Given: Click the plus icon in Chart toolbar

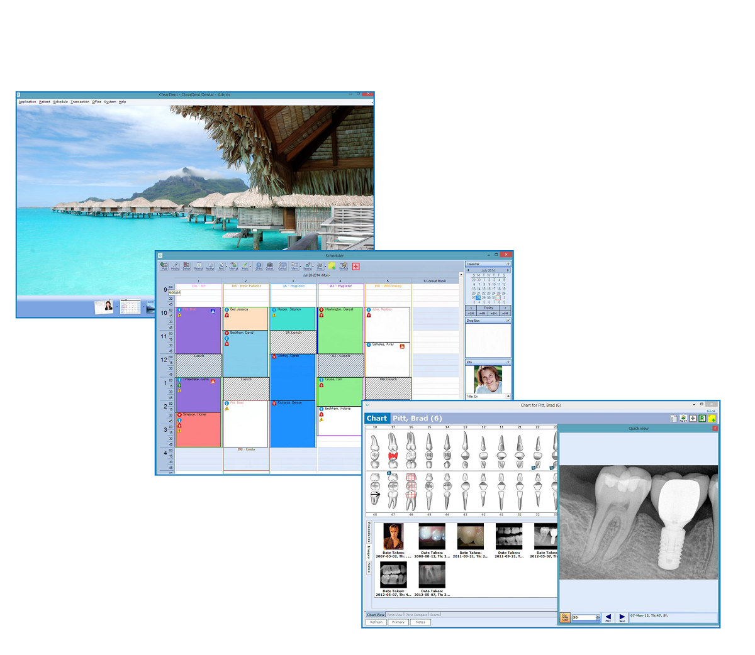Looking at the screenshot, I should (x=693, y=418).
